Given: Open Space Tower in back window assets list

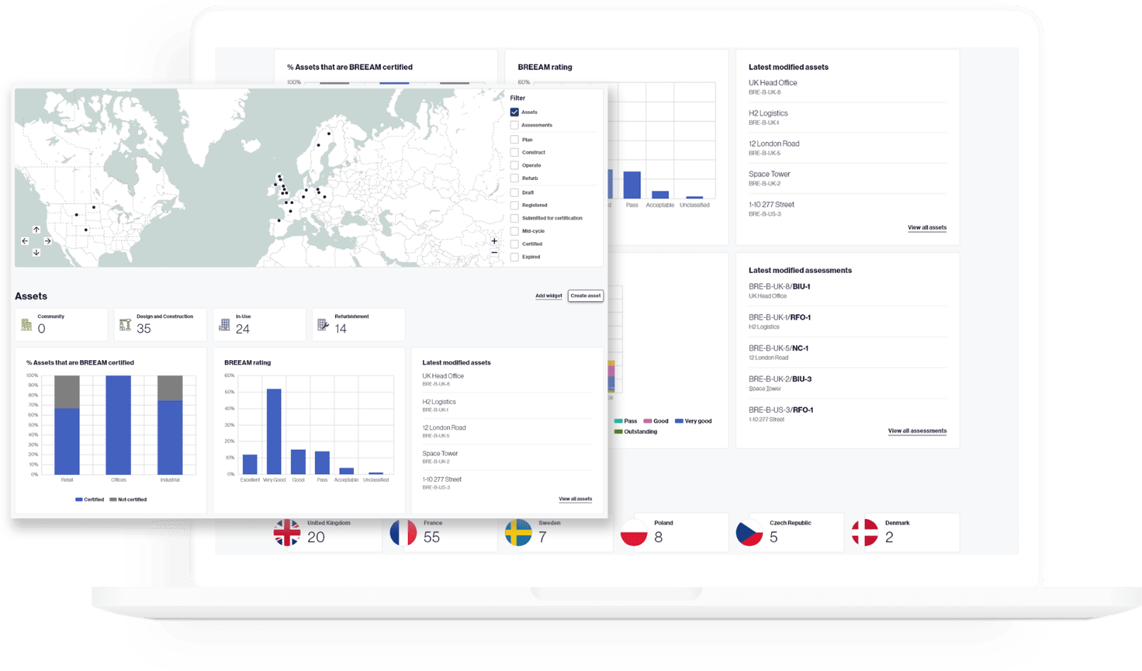Looking at the screenshot, I should [x=769, y=174].
